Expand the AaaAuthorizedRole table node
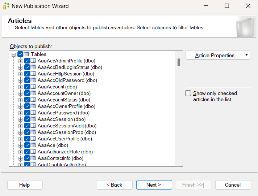The width and height of the screenshot is (258, 196). [21, 152]
